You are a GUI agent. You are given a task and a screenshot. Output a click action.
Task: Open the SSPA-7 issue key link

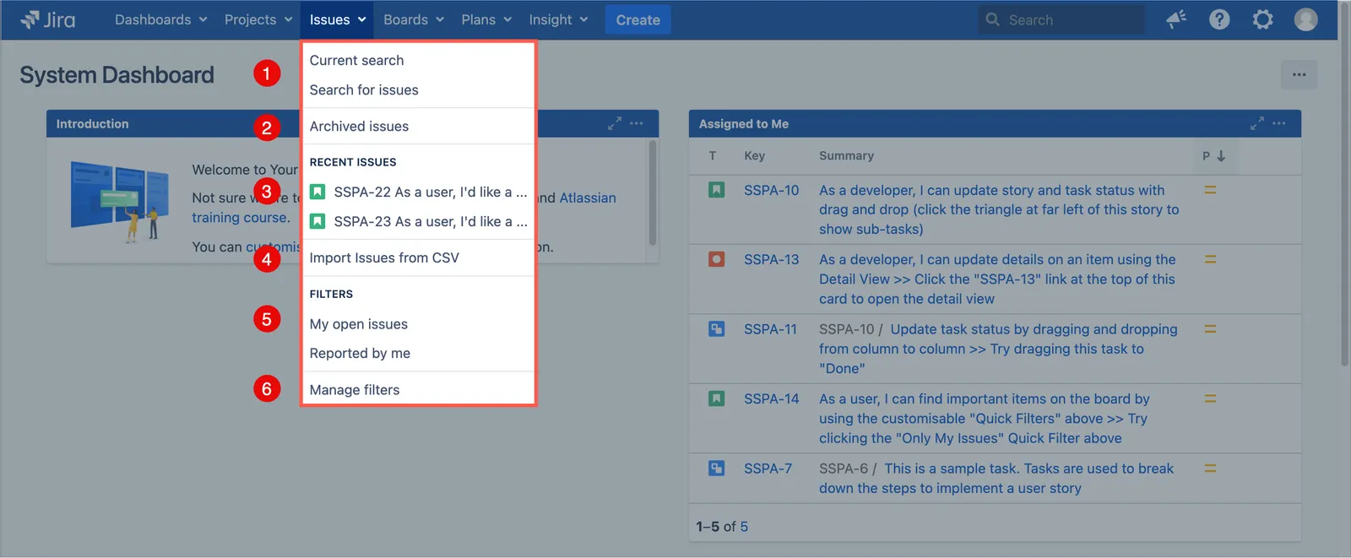coord(768,468)
